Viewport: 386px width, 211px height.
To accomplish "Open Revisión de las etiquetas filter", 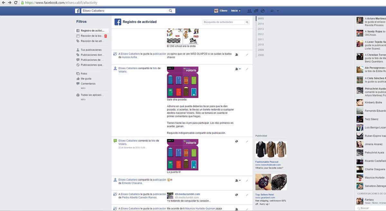I will (x=92, y=41).
